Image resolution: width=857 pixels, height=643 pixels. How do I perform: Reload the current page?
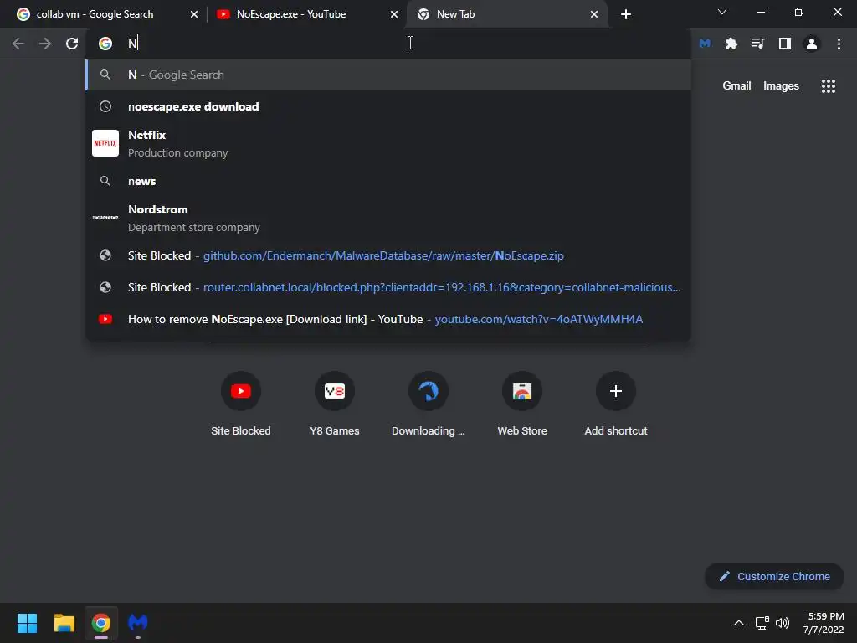72,44
